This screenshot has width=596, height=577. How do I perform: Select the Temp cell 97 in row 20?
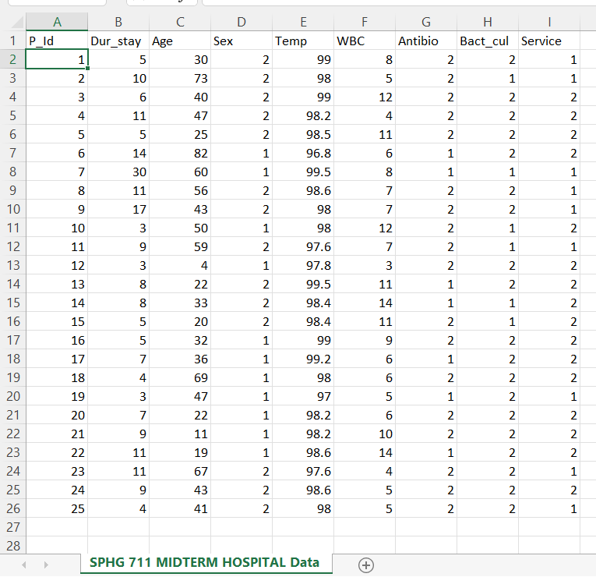click(x=303, y=396)
